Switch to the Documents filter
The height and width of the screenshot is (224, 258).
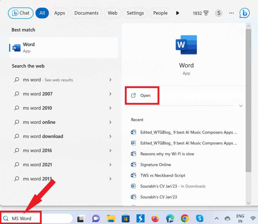86,13
